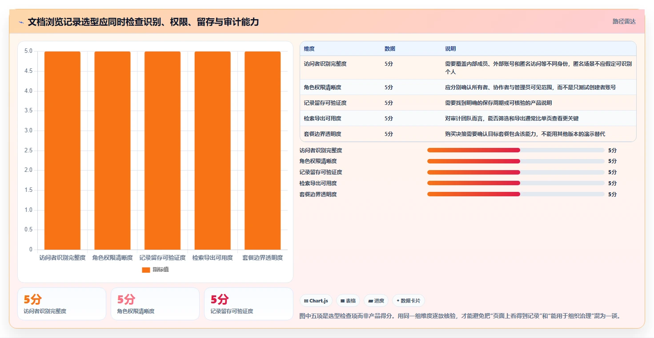Click the y-axis tick value 5.0
Screen dimensions: 654x338
pyautogui.click(x=28, y=51)
